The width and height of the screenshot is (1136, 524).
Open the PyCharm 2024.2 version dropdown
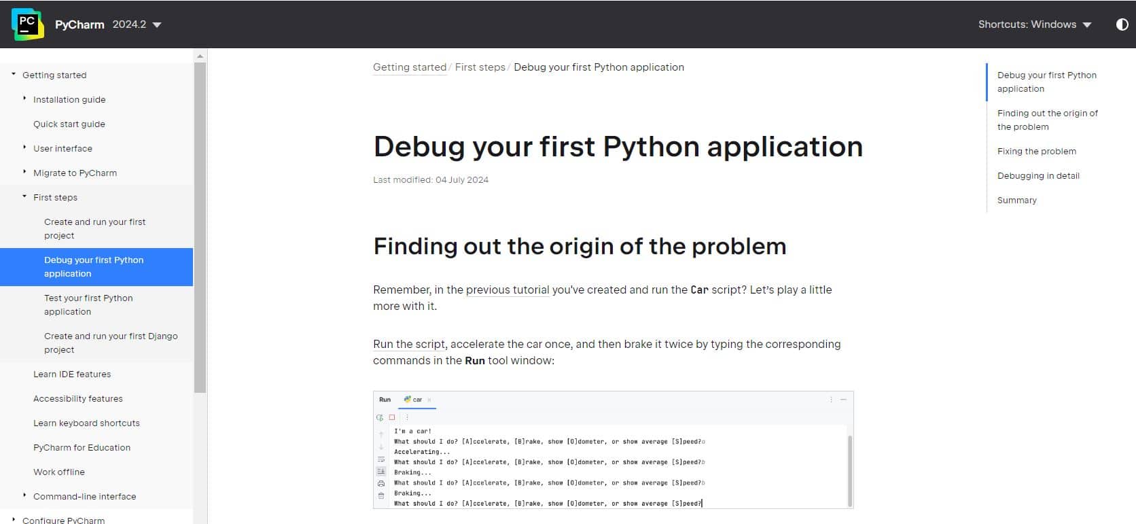click(137, 24)
